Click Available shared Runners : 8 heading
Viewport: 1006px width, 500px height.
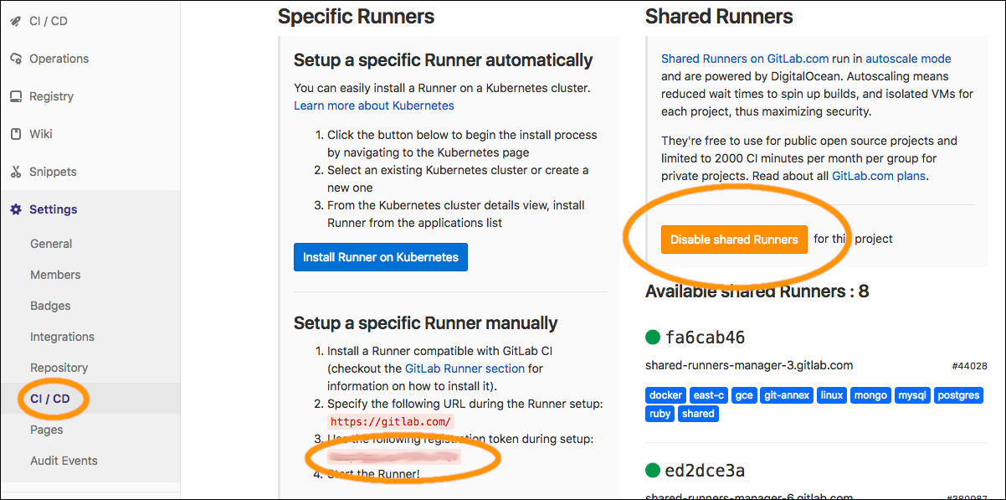coord(757,291)
